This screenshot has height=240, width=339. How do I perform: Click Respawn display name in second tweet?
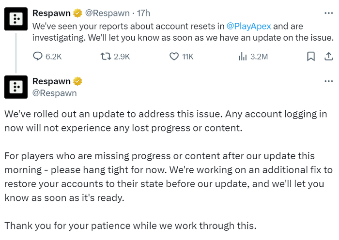(x=51, y=81)
